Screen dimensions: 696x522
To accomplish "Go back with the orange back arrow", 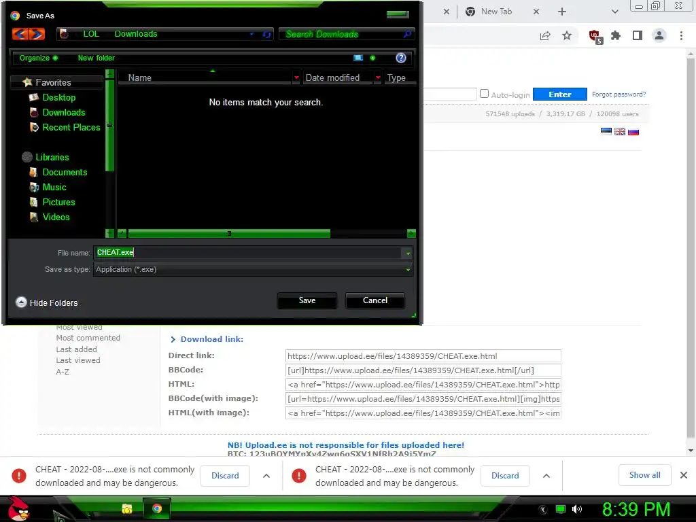I will click(20, 34).
